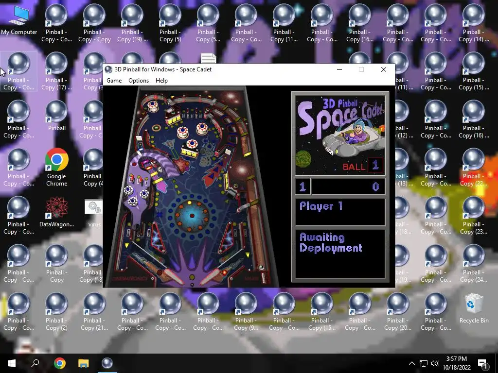Select the Pinball - Copy (9 shortcut

(246, 312)
